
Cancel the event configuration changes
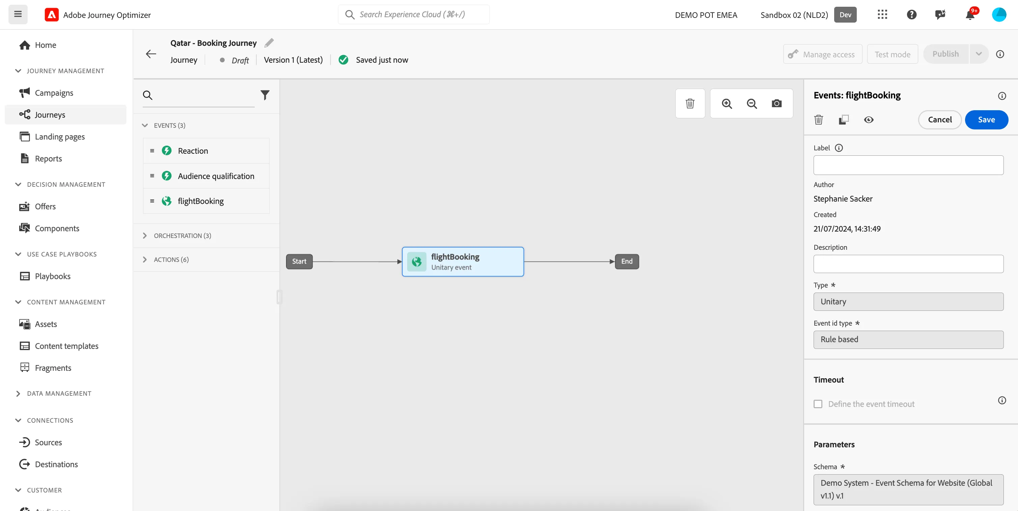click(x=940, y=120)
